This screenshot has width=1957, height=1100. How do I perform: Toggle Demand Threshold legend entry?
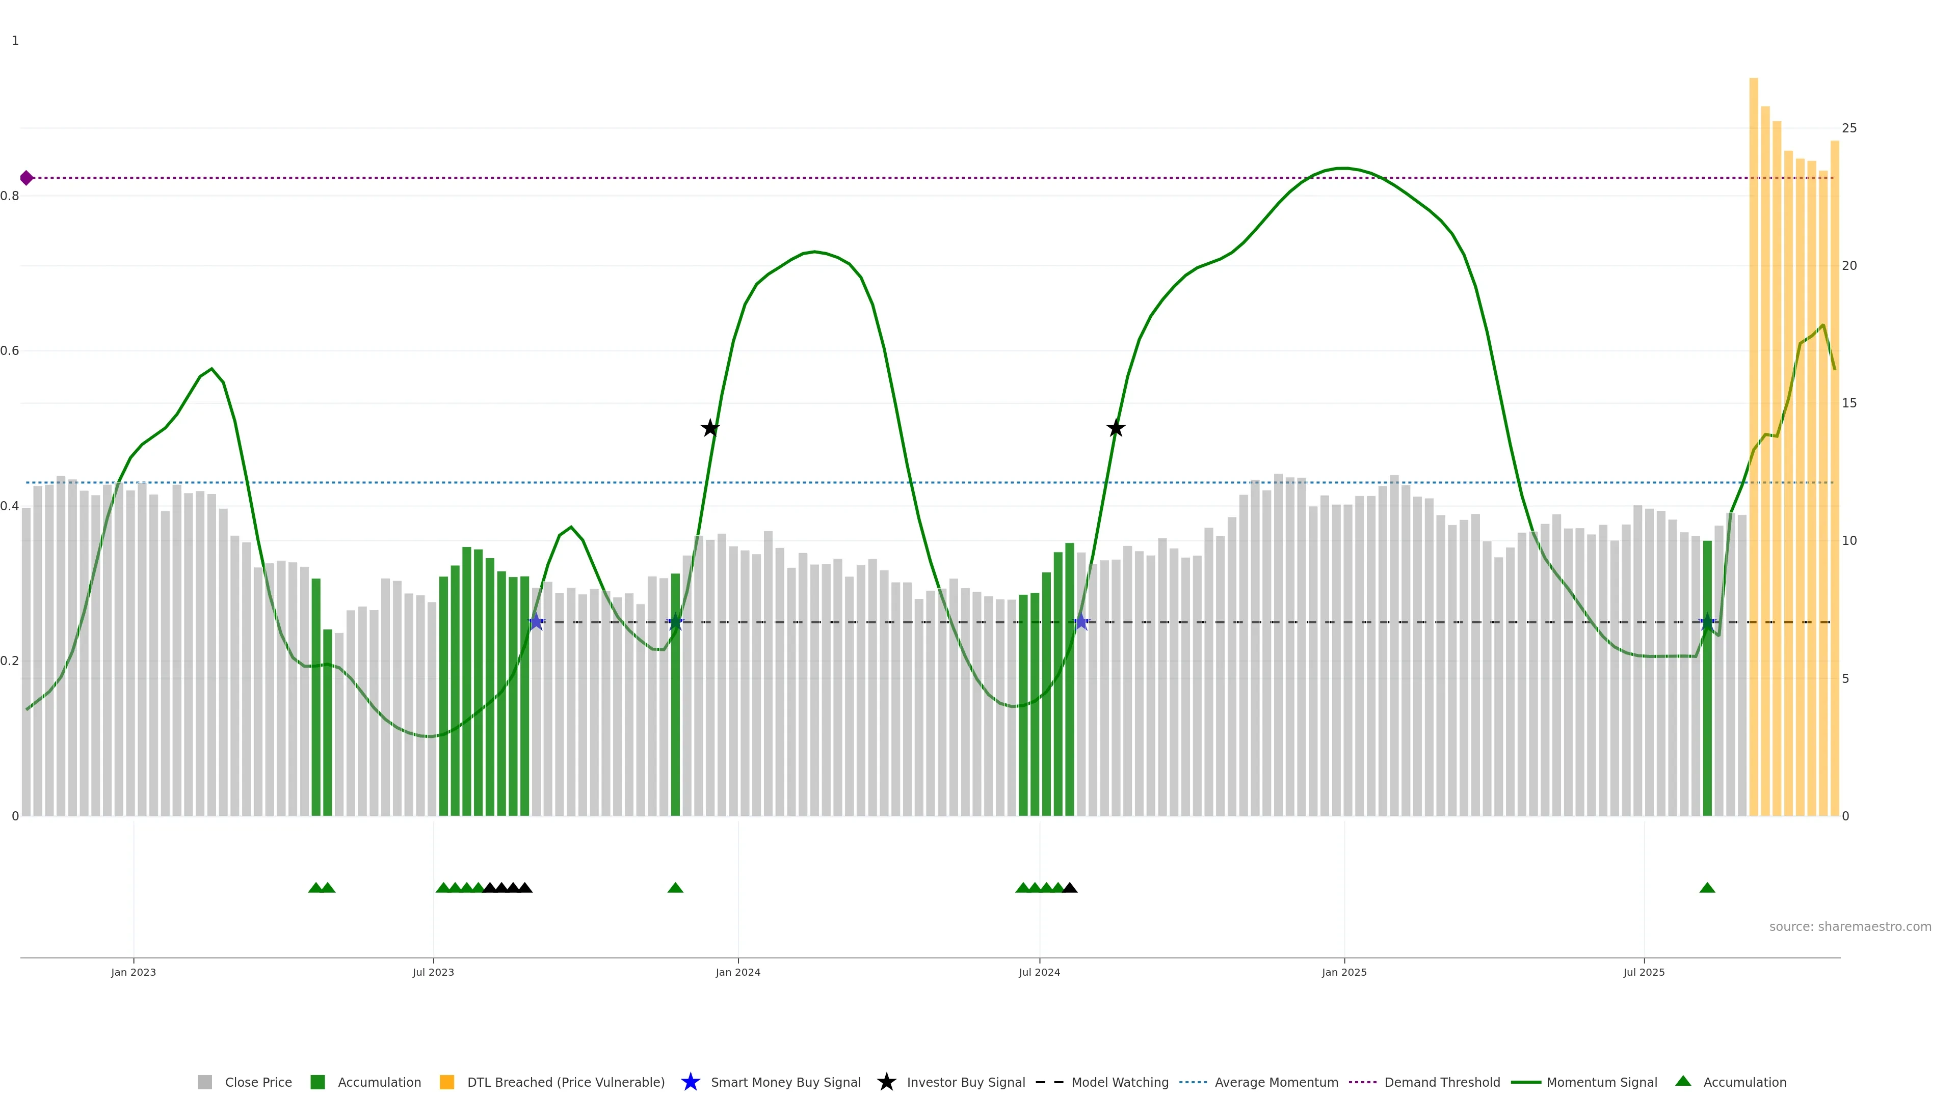tap(1441, 1082)
